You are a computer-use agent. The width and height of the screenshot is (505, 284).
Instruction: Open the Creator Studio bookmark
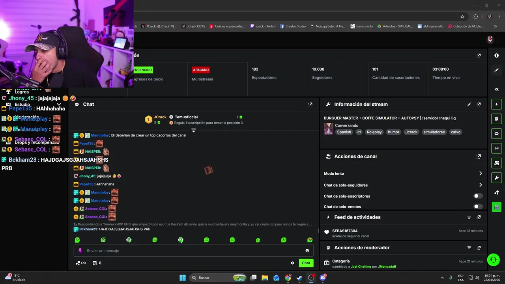point(293,26)
